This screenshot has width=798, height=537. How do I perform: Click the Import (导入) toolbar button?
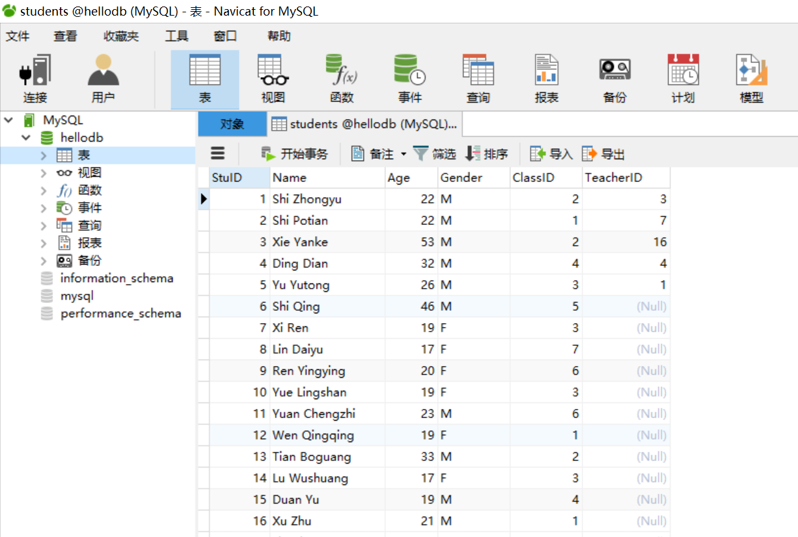(x=551, y=154)
